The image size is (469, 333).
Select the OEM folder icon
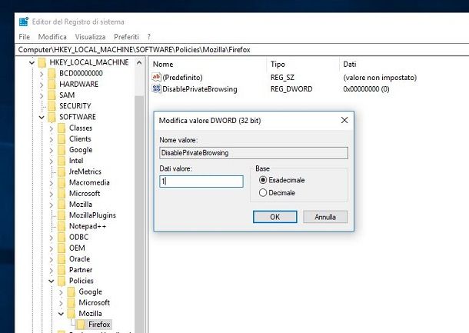pos(62,248)
